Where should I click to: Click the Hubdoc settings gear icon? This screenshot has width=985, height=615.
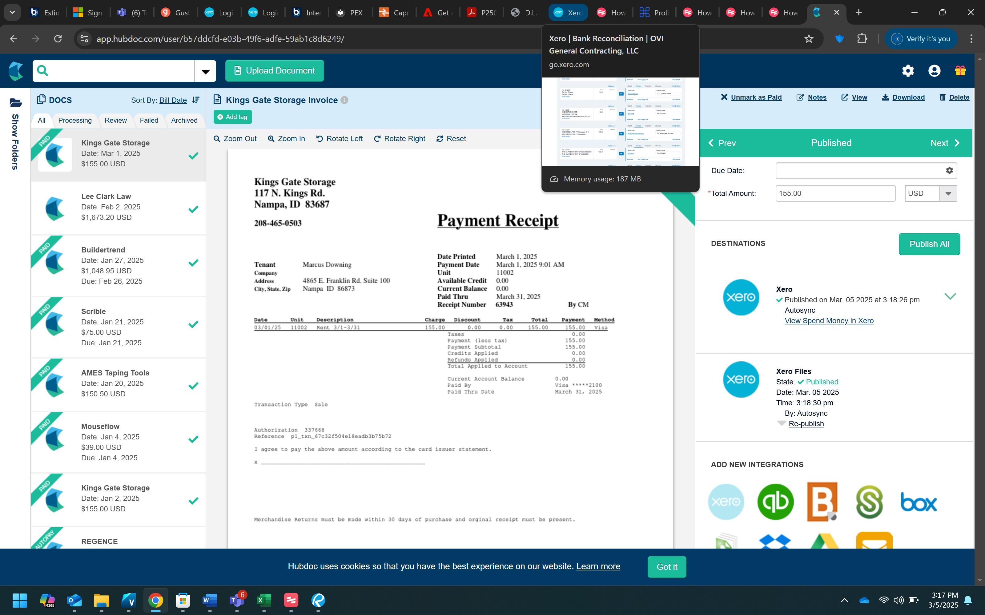tap(908, 71)
